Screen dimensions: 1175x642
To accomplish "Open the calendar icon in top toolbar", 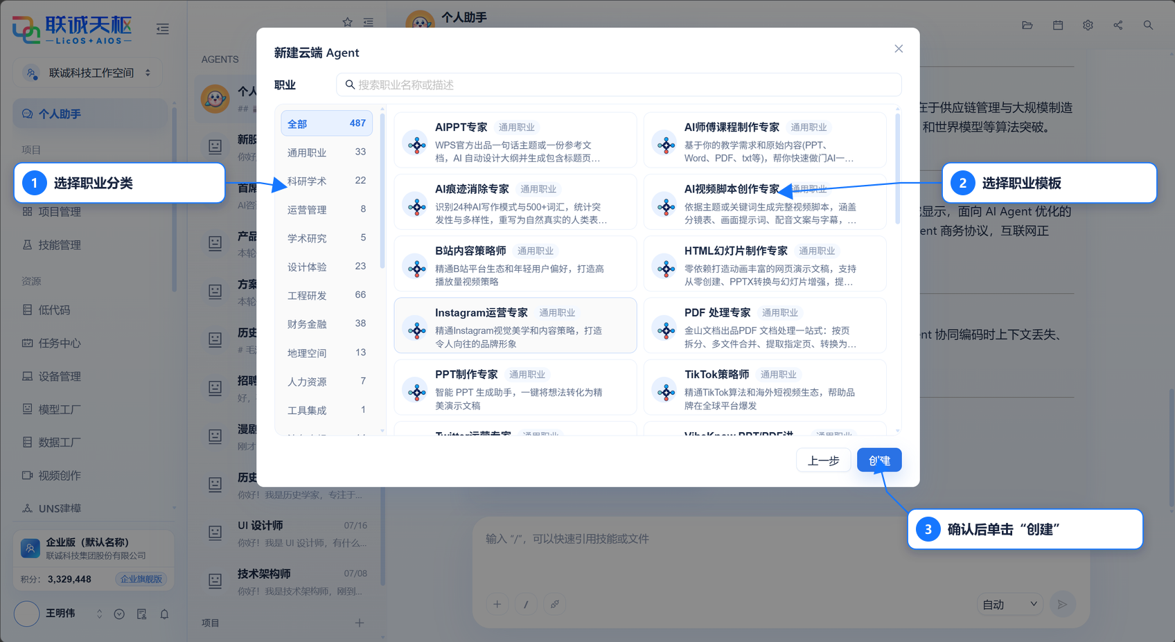I will [1058, 26].
